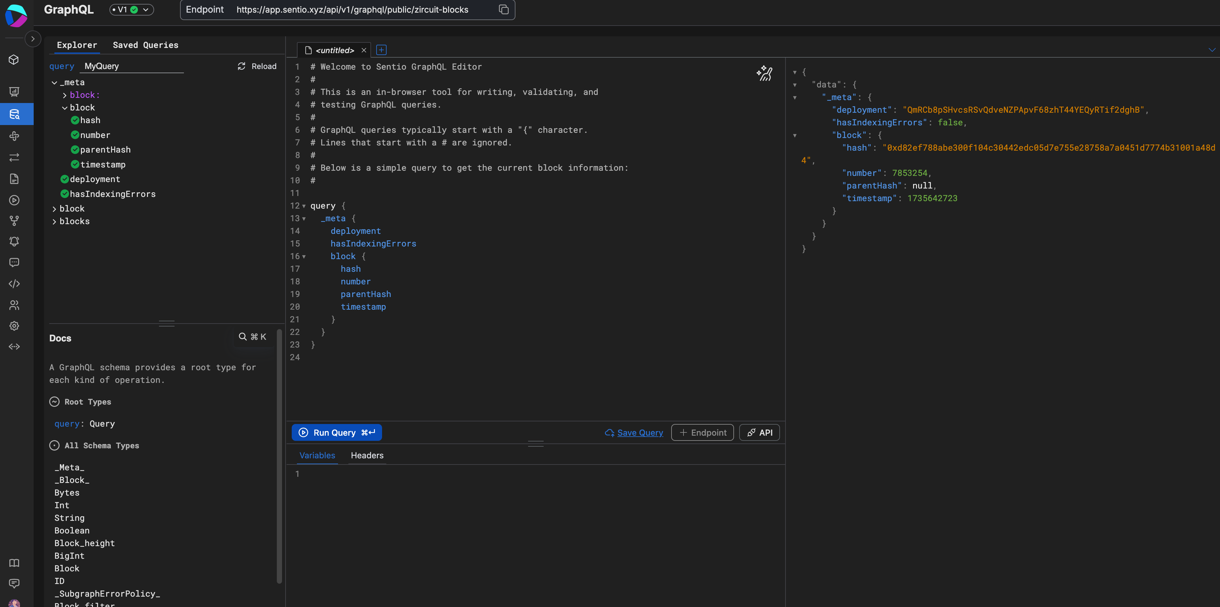Open the Headers tab

pyautogui.click(x=367, y=455)
